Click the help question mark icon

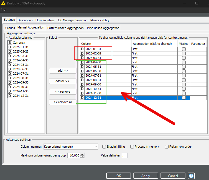click(x=191, y=176)
